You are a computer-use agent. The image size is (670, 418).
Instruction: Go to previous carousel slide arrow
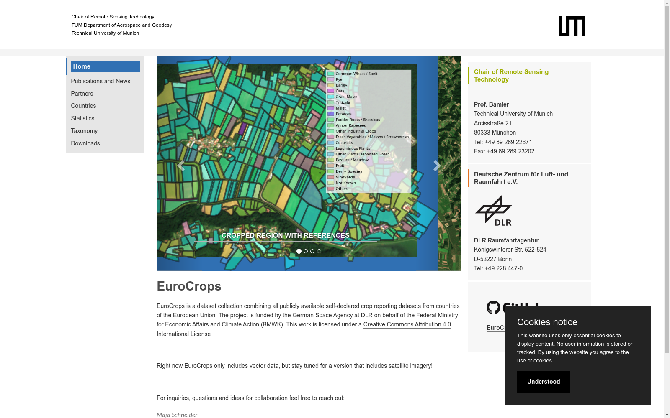181,166
